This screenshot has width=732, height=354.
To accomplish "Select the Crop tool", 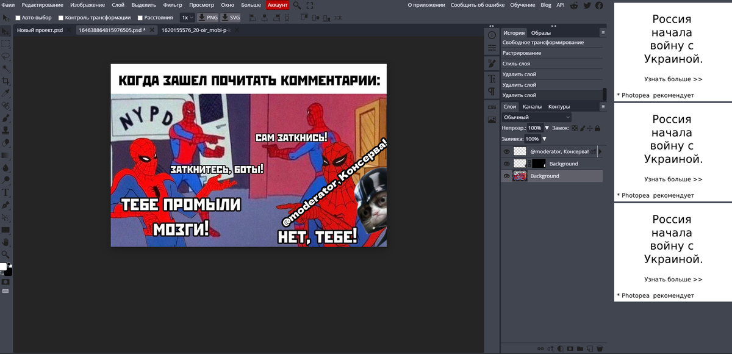I will 5,81.
